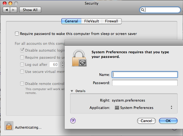183x136 pixels.
Task: Collapse the Details disclosure triangle
Action: pyautogui.click(x=72, y=91)
